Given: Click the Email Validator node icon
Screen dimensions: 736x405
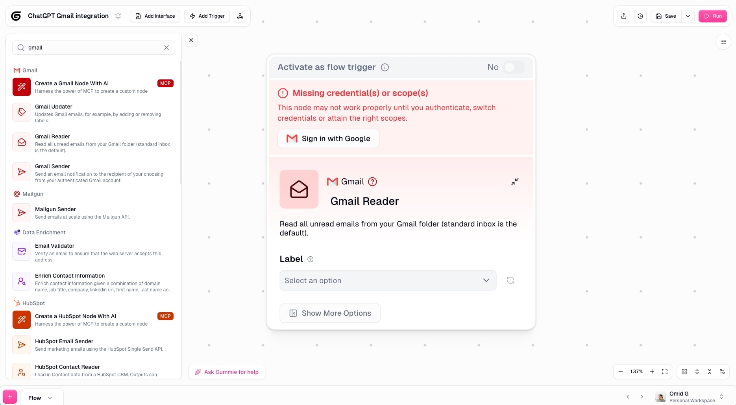Looking at the screenshot, I should click(x=22, y=251).
